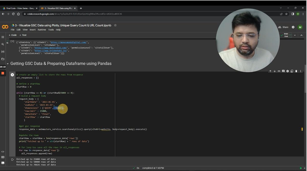
Task: Delete the cell using trash icon
Action: click(296, 71)
